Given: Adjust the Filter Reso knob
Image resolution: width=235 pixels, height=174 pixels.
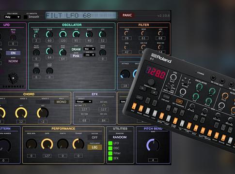Looking at the screenshot, I should coord(143,33).
